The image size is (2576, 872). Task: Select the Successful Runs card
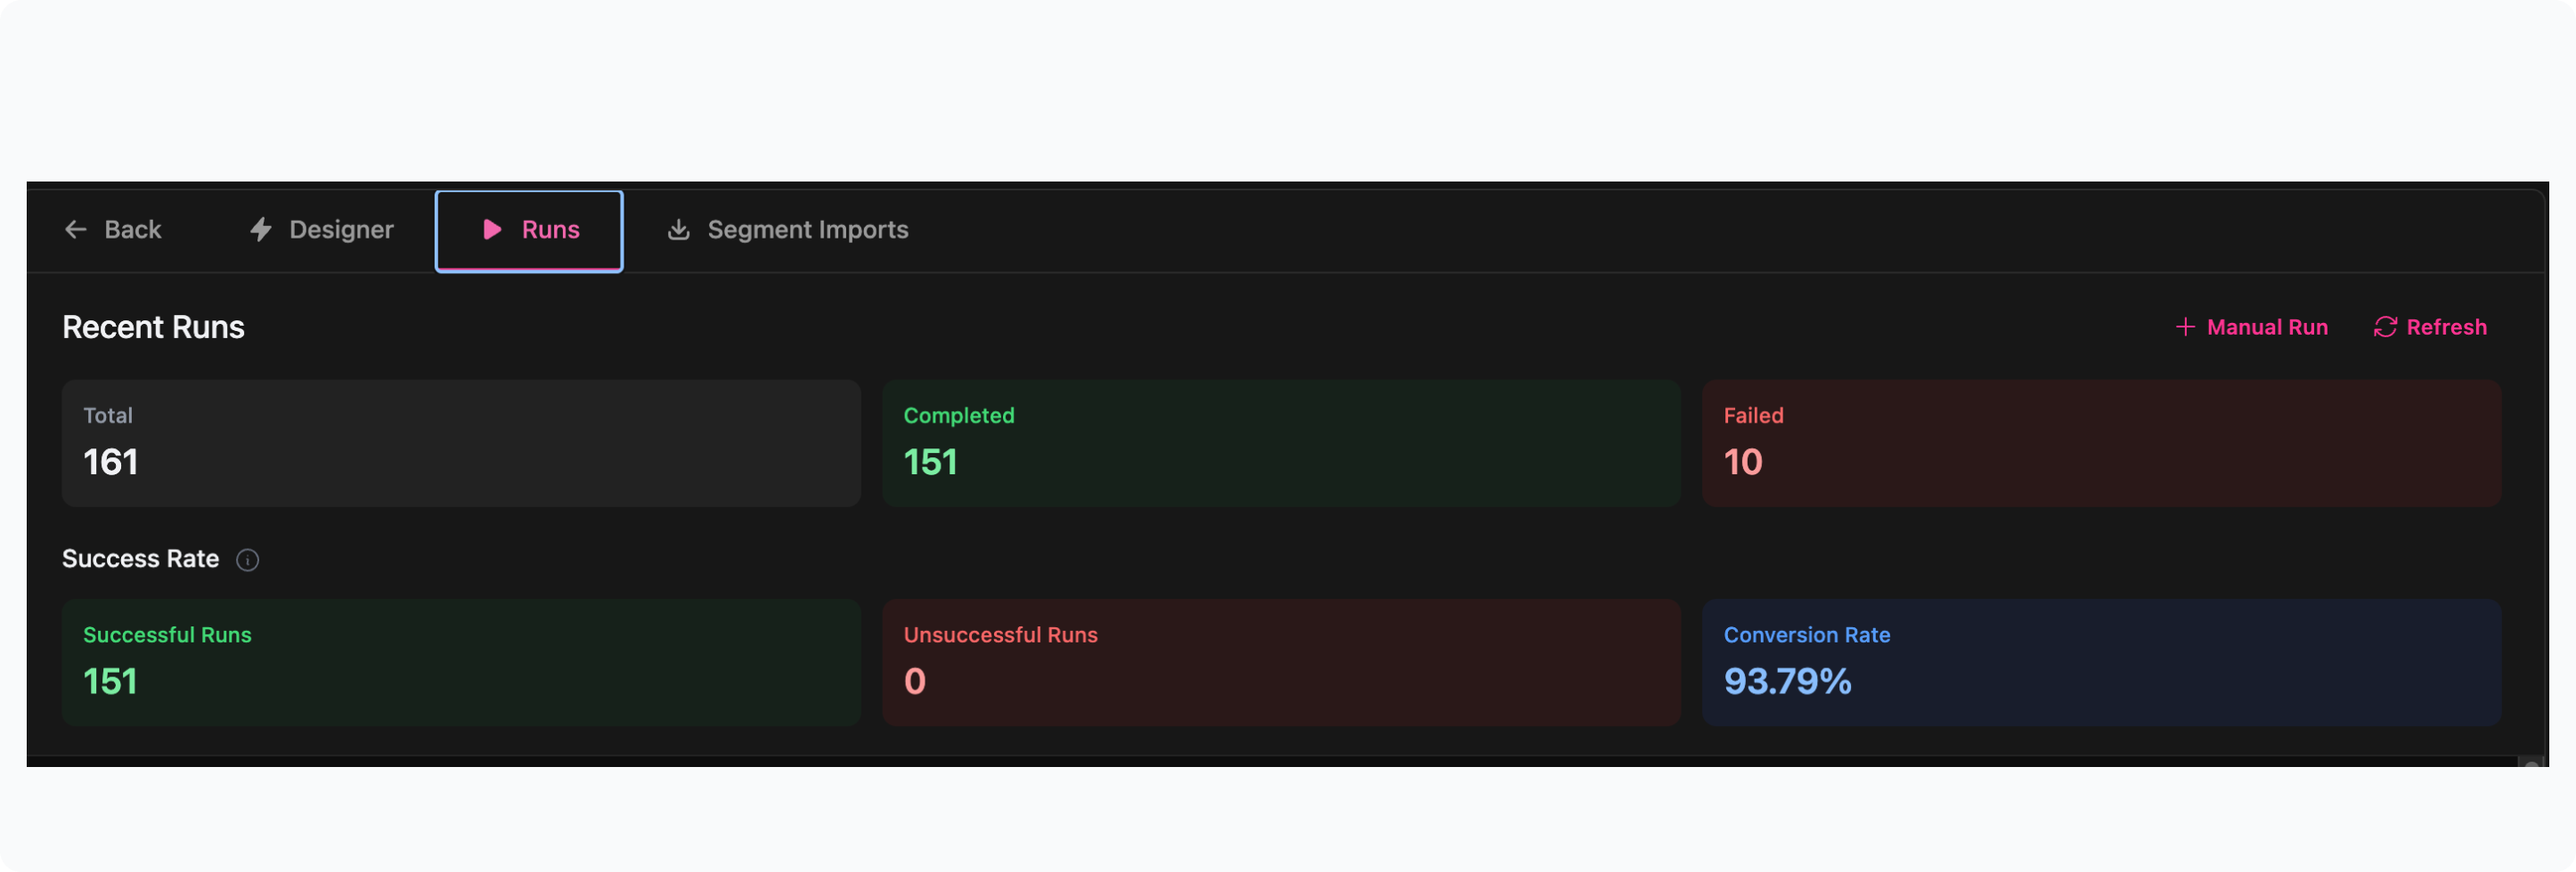click(461, 662)
